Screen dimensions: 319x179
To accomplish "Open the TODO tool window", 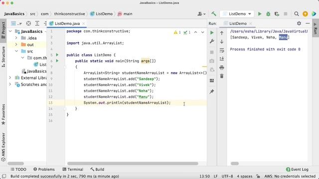I will click(18, 169).
